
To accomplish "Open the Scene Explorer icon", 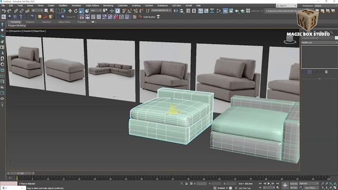I will pyautogui.click(x=188, y=11).
